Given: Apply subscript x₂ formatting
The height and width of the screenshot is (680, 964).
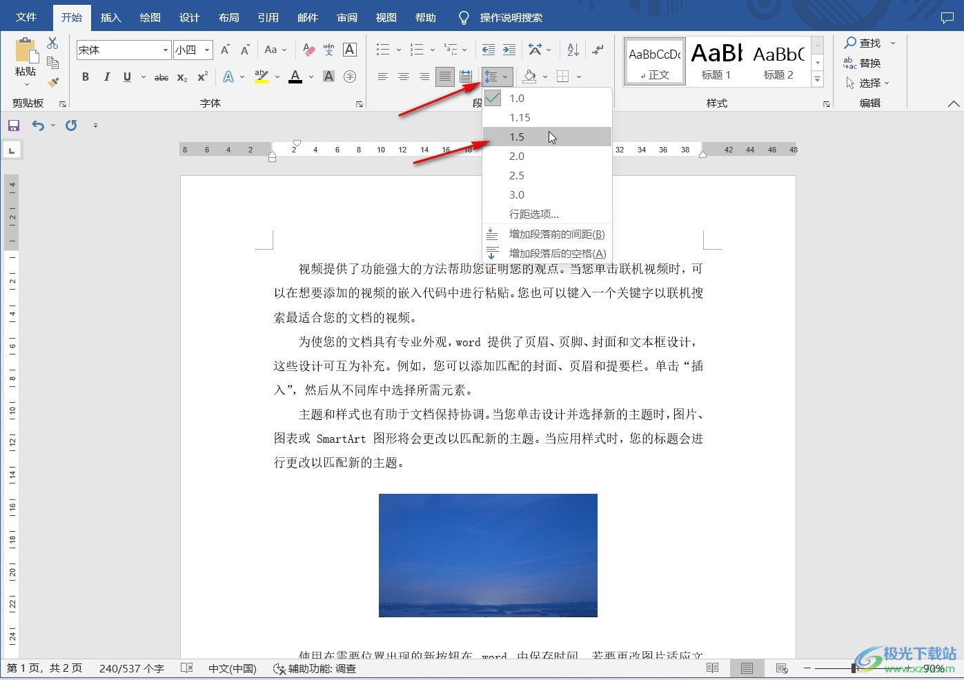Looking at the screenshot, I should (x=182, y=77).
